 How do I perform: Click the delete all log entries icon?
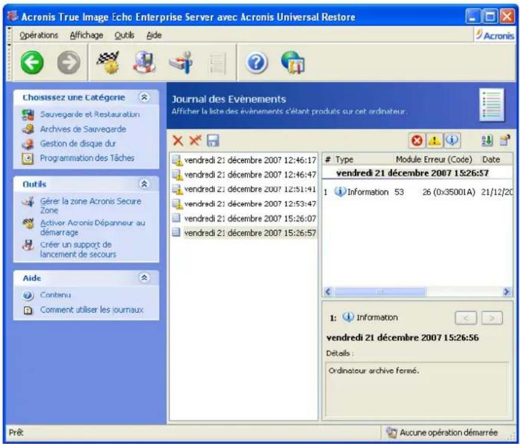pyautogui.click(x=195, y=140)
